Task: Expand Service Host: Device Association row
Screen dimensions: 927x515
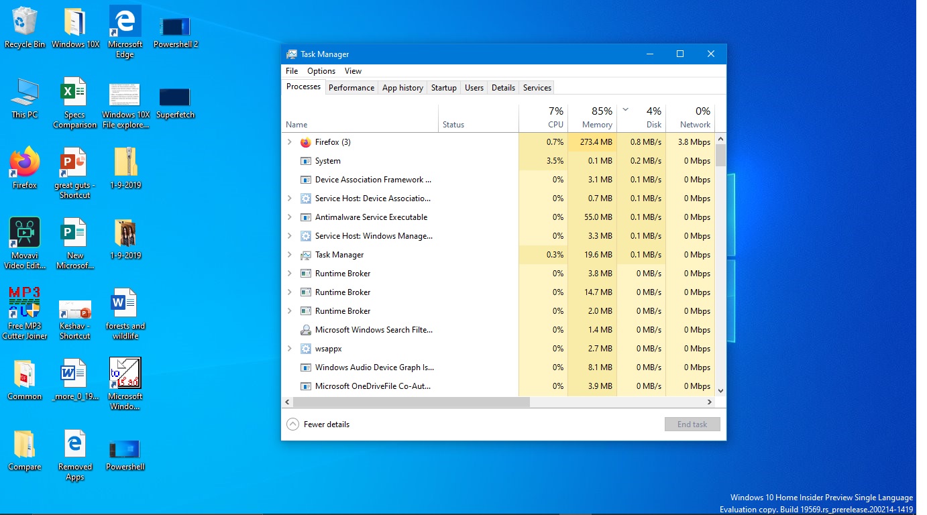Action: (x=290, y=198)
